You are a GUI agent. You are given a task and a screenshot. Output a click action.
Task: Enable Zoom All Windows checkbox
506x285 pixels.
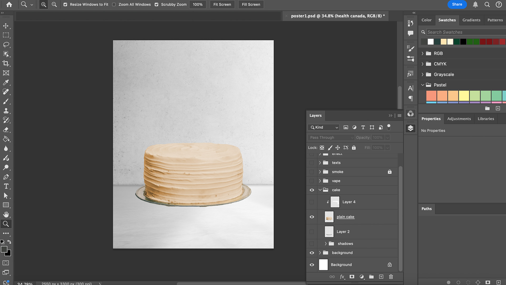(114, 4)
